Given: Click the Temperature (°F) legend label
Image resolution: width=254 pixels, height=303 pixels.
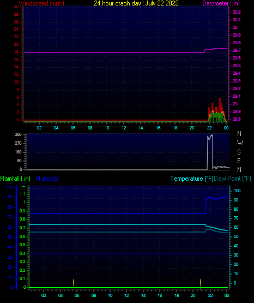Looking at the screenshot, I should (x=192, y=179).
